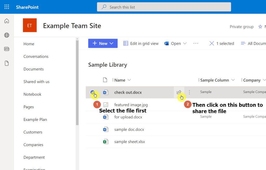Viewport: 266px width, 170px height.
Task: Click the navigation pane scrollbar
Action: click(77, 83)
